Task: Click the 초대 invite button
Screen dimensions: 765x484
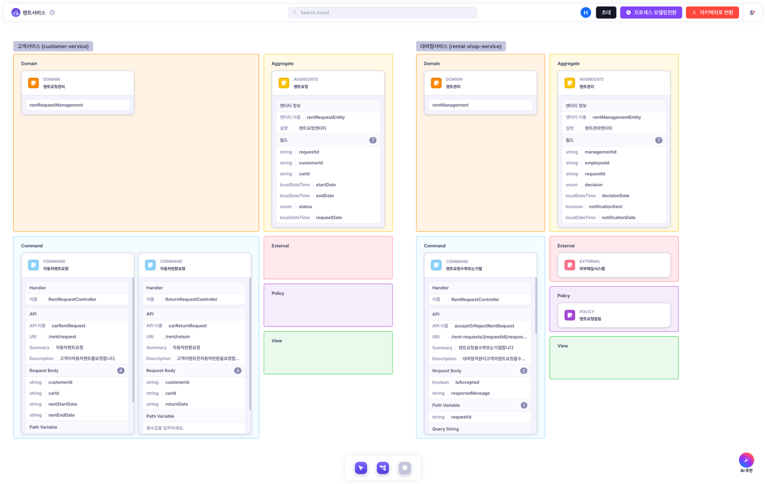Action: 606,13
